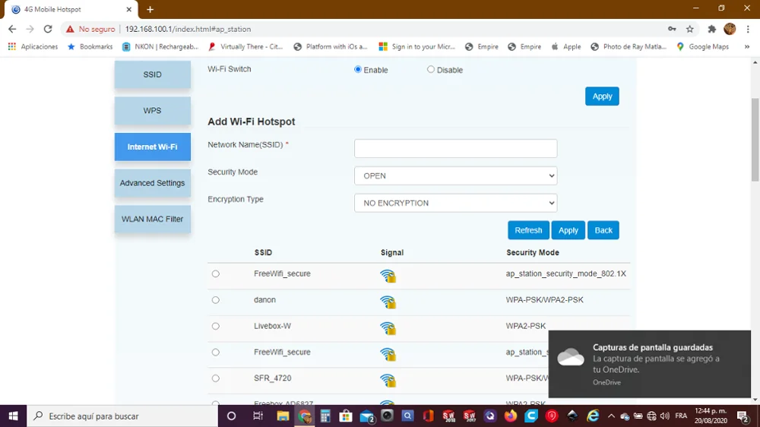Open Windows Start menu
This screenshot has height=427, width=760.
[x=13, y=416]
